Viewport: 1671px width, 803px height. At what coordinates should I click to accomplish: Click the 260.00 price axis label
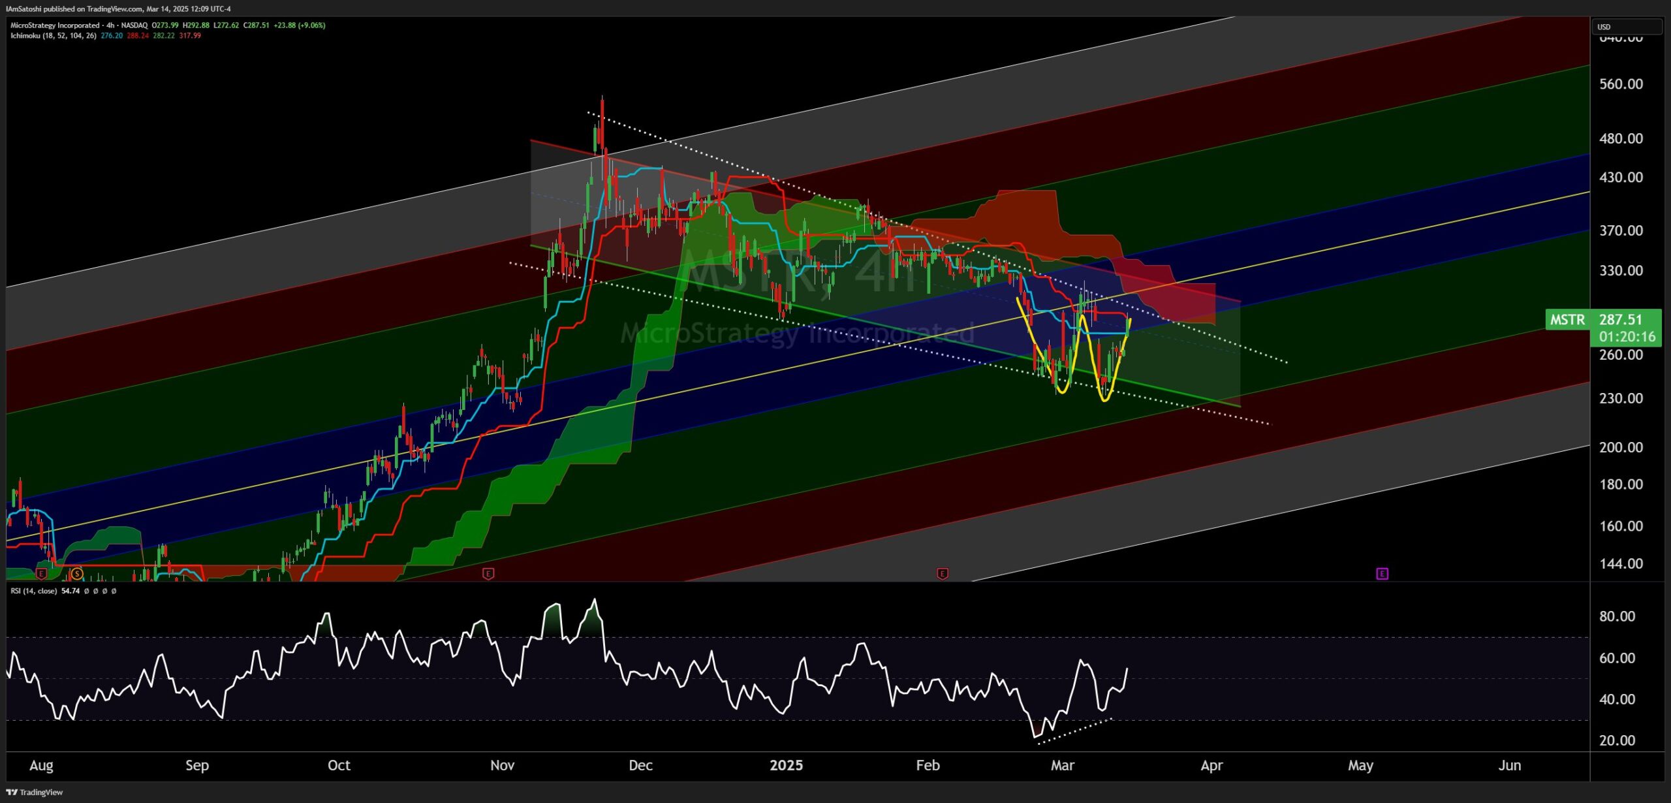tap(1621, 355)
